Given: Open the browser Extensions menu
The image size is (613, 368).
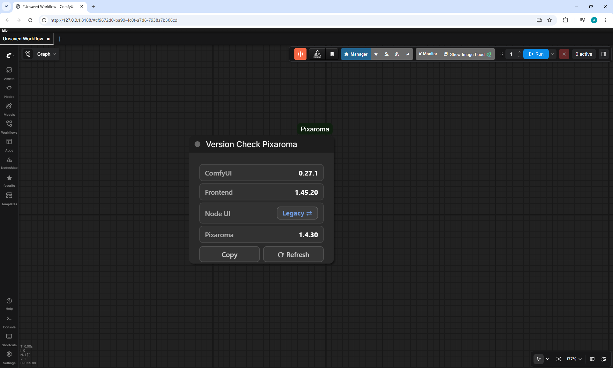Looking at the screenshot, I should pos(565,20).
